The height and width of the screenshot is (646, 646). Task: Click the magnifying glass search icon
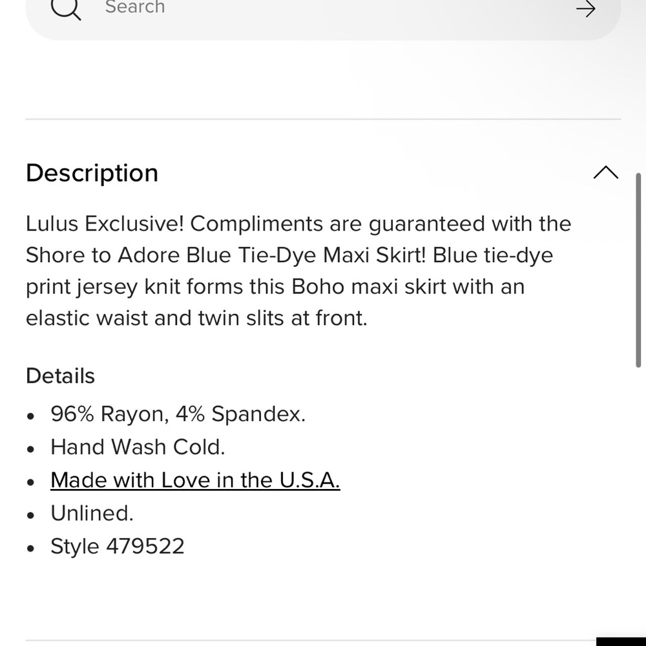pyautogui.click(x=66, y=8)
